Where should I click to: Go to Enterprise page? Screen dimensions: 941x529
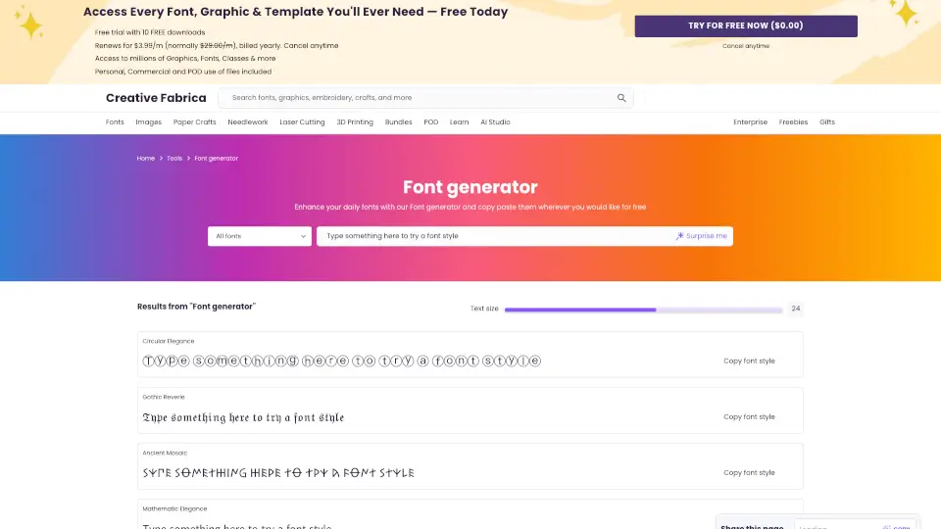coord(750,122)
